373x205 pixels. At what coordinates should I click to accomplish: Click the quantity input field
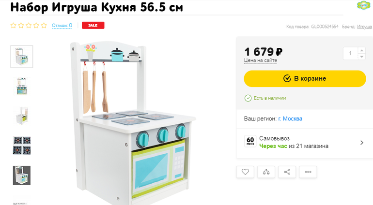350,54
